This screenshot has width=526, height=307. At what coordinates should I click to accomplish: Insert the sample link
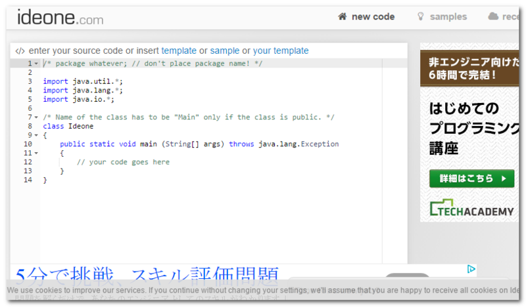(225, 51)
